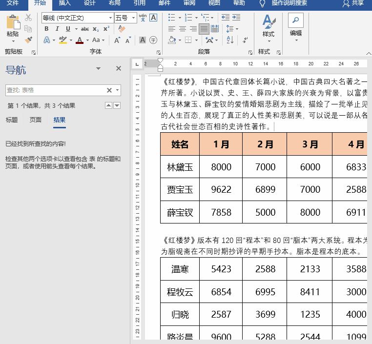Click the navigation search input field
The width and height of the screenshot is (372, 344).
55,90
